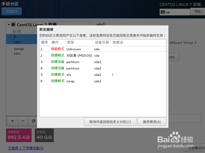This screenshot has width=205, height=153.
Task: Click the 可用空间 992.5 KiB box
Action: pos(19,135)
